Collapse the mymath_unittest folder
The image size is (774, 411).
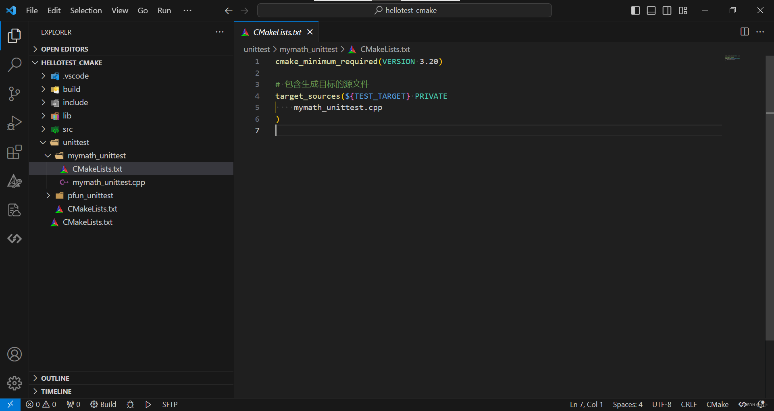131,156
